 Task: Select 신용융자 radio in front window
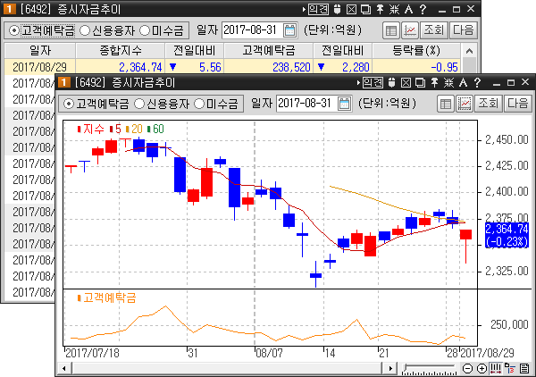click(139, 104)
